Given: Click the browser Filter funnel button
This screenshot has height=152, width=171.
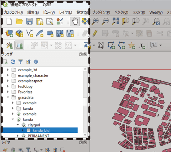Looking at the screenshot, I should 21,62.
